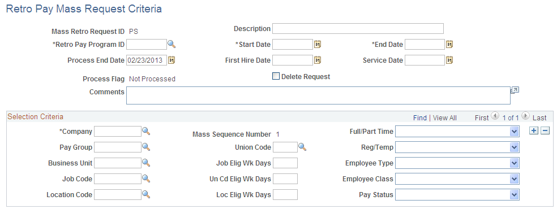The height and width of the screenshot is (209, 557).
Task: Open Business Unit lookup magnifier
Action: (x=146, y=163)
